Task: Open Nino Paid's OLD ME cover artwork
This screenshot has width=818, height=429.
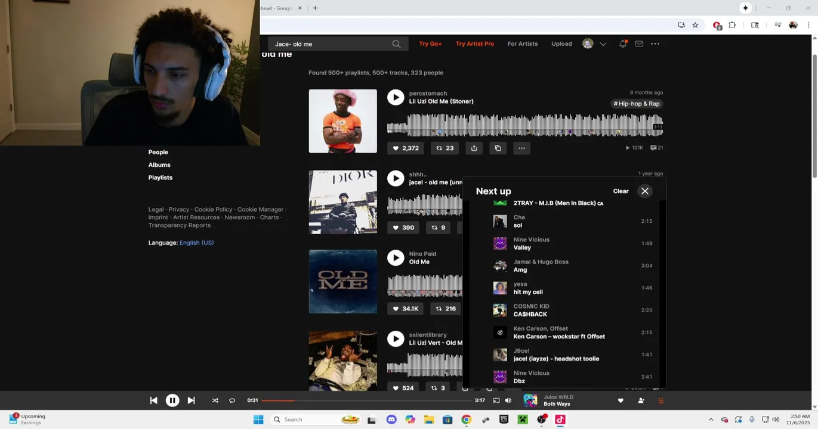Action: [x=343, y=282]
